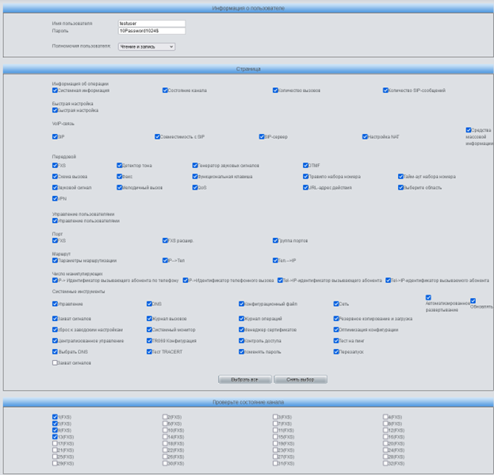The height and width of the screenshot is (475, 494).
Task: Toggle 'Генератор звуковых сигналов' checkbox
Action: [195, 166]
